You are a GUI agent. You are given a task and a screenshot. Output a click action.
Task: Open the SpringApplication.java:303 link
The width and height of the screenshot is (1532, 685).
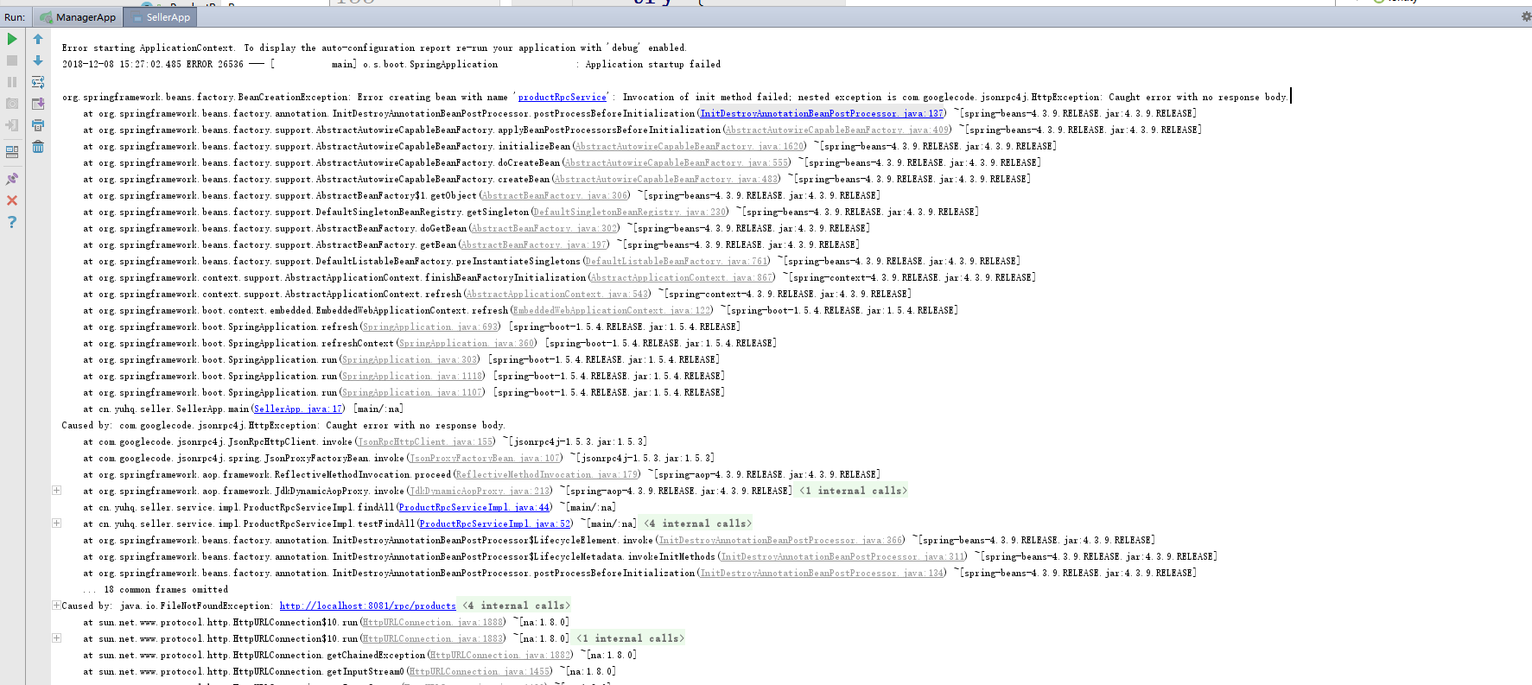[410, 360]
